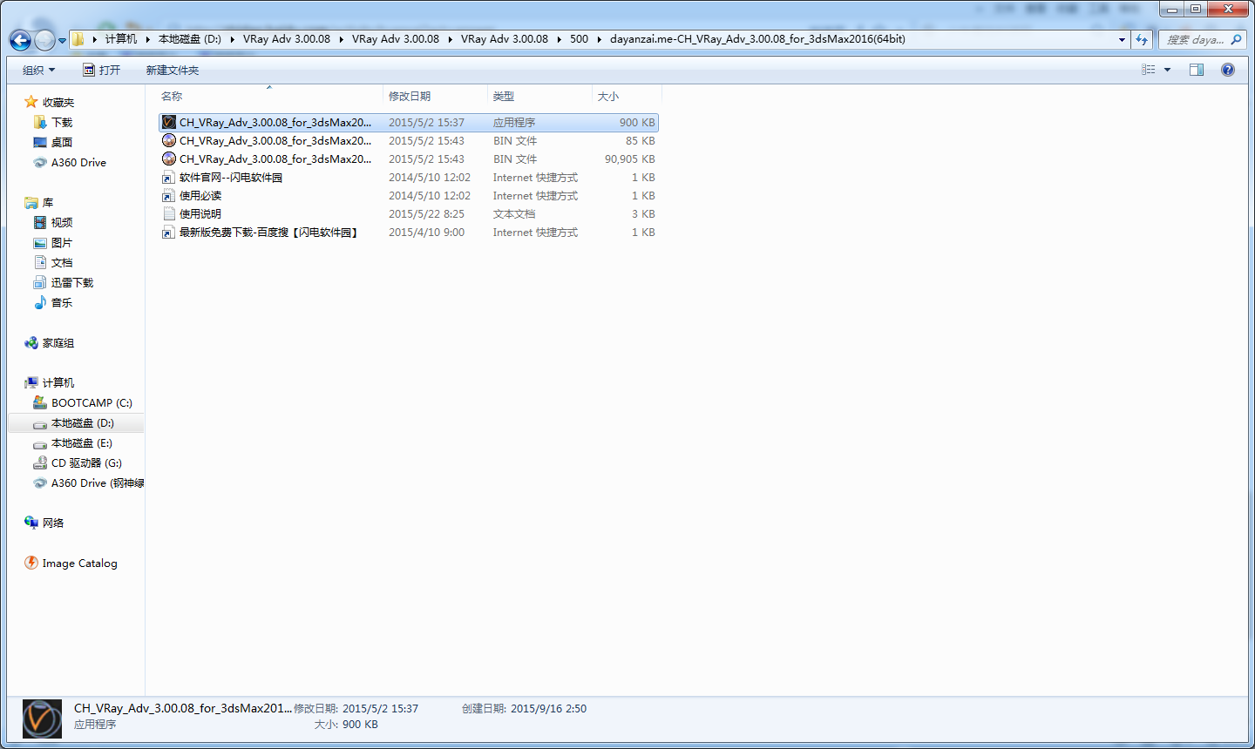The height and width of the screenshot is (749, 1255).
Task: Open 音乐 library
Action: (x=61, y=303)
